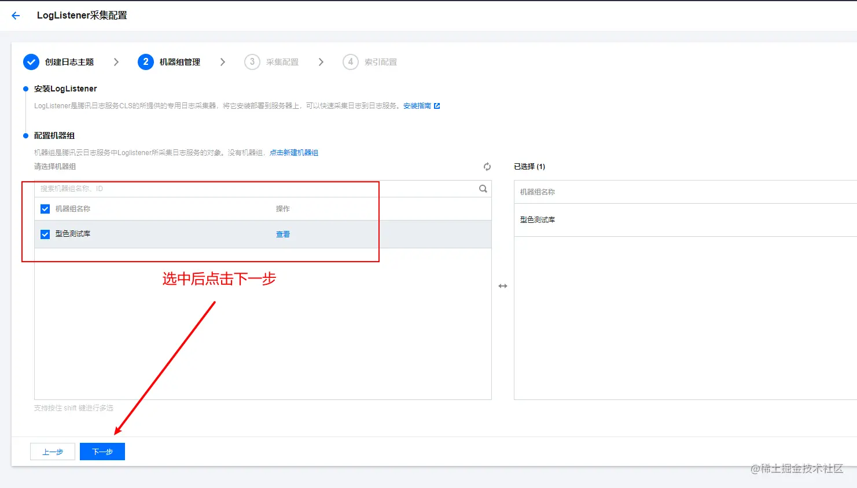Click 查看 for 型色测试库
Image resolution: width=857 pixels, height=488 pixels.
click(283, 234)
